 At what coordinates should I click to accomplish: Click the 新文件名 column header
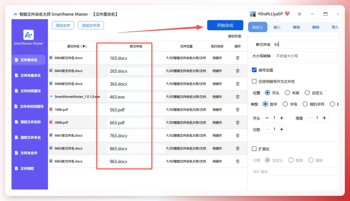coord(136,46)
